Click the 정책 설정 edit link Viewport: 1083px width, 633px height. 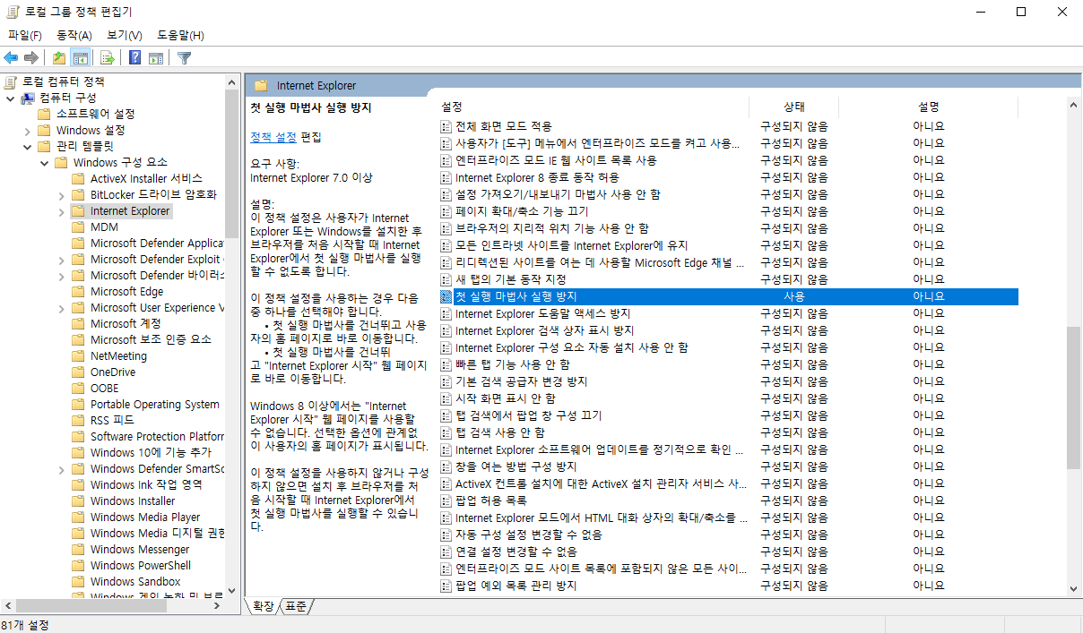273,137
